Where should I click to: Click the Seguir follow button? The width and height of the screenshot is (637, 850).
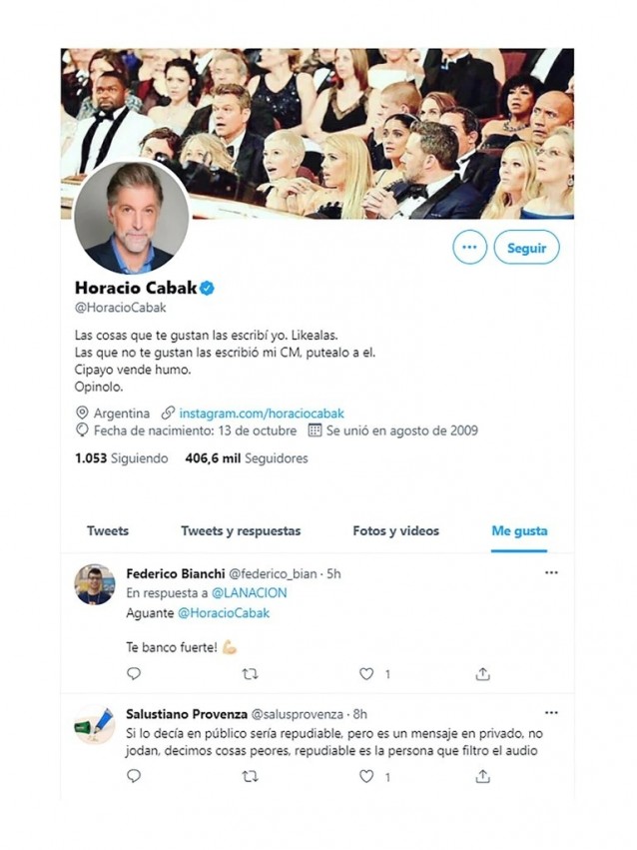click(x=526, y=248)
